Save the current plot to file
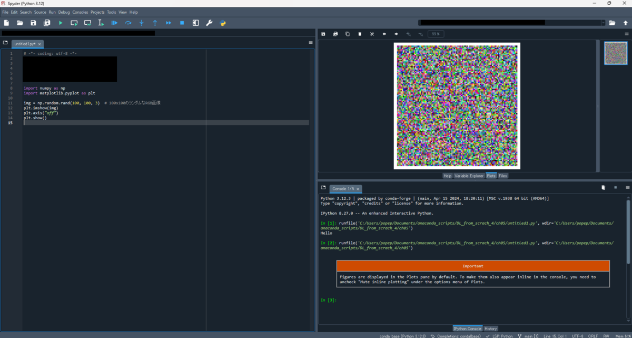 click(x=323, y=34)
